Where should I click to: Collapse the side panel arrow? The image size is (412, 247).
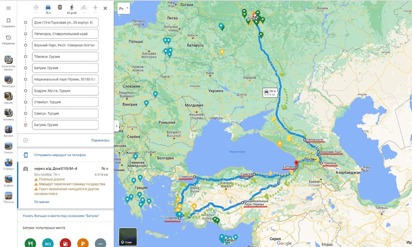pos(117,126)
